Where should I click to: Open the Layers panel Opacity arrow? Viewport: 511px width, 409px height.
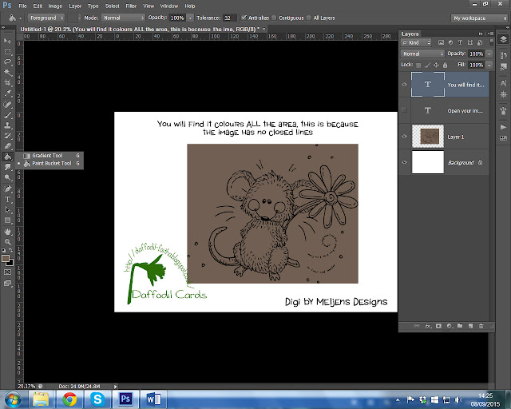coord(489,54)
